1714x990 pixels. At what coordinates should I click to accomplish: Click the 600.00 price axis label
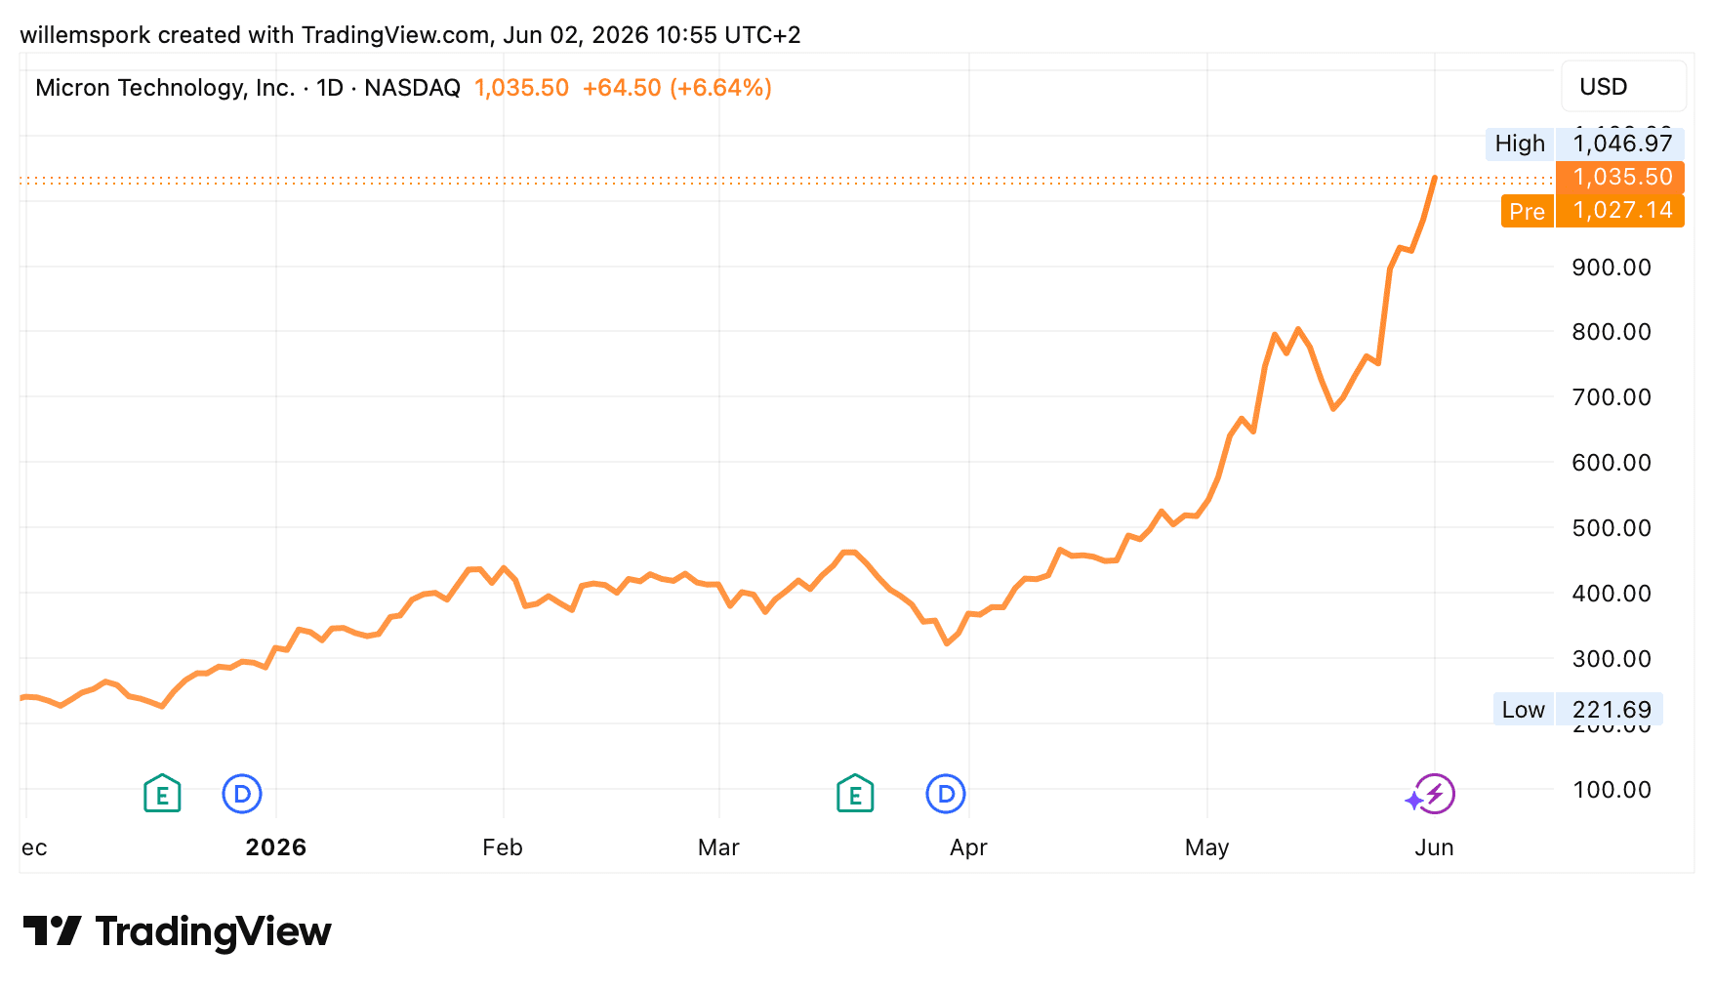pyautogui.click(x=1612, y=463)
